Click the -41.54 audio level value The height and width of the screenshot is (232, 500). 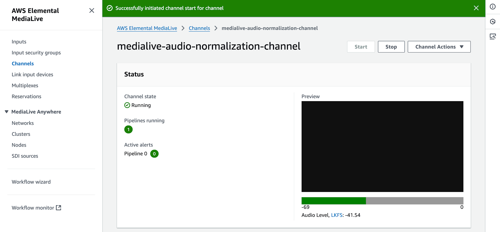tap(353, 215)
